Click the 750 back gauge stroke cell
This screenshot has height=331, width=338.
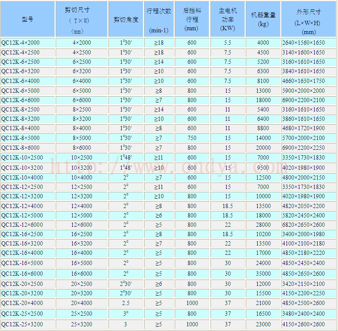[x=192, y=138]
